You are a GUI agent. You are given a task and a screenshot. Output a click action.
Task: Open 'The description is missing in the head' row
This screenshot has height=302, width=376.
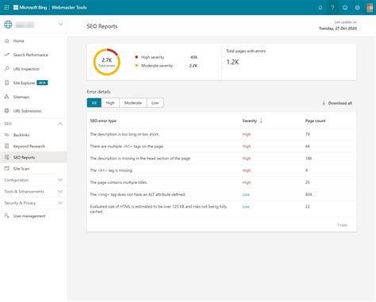(x=221, y=159)
